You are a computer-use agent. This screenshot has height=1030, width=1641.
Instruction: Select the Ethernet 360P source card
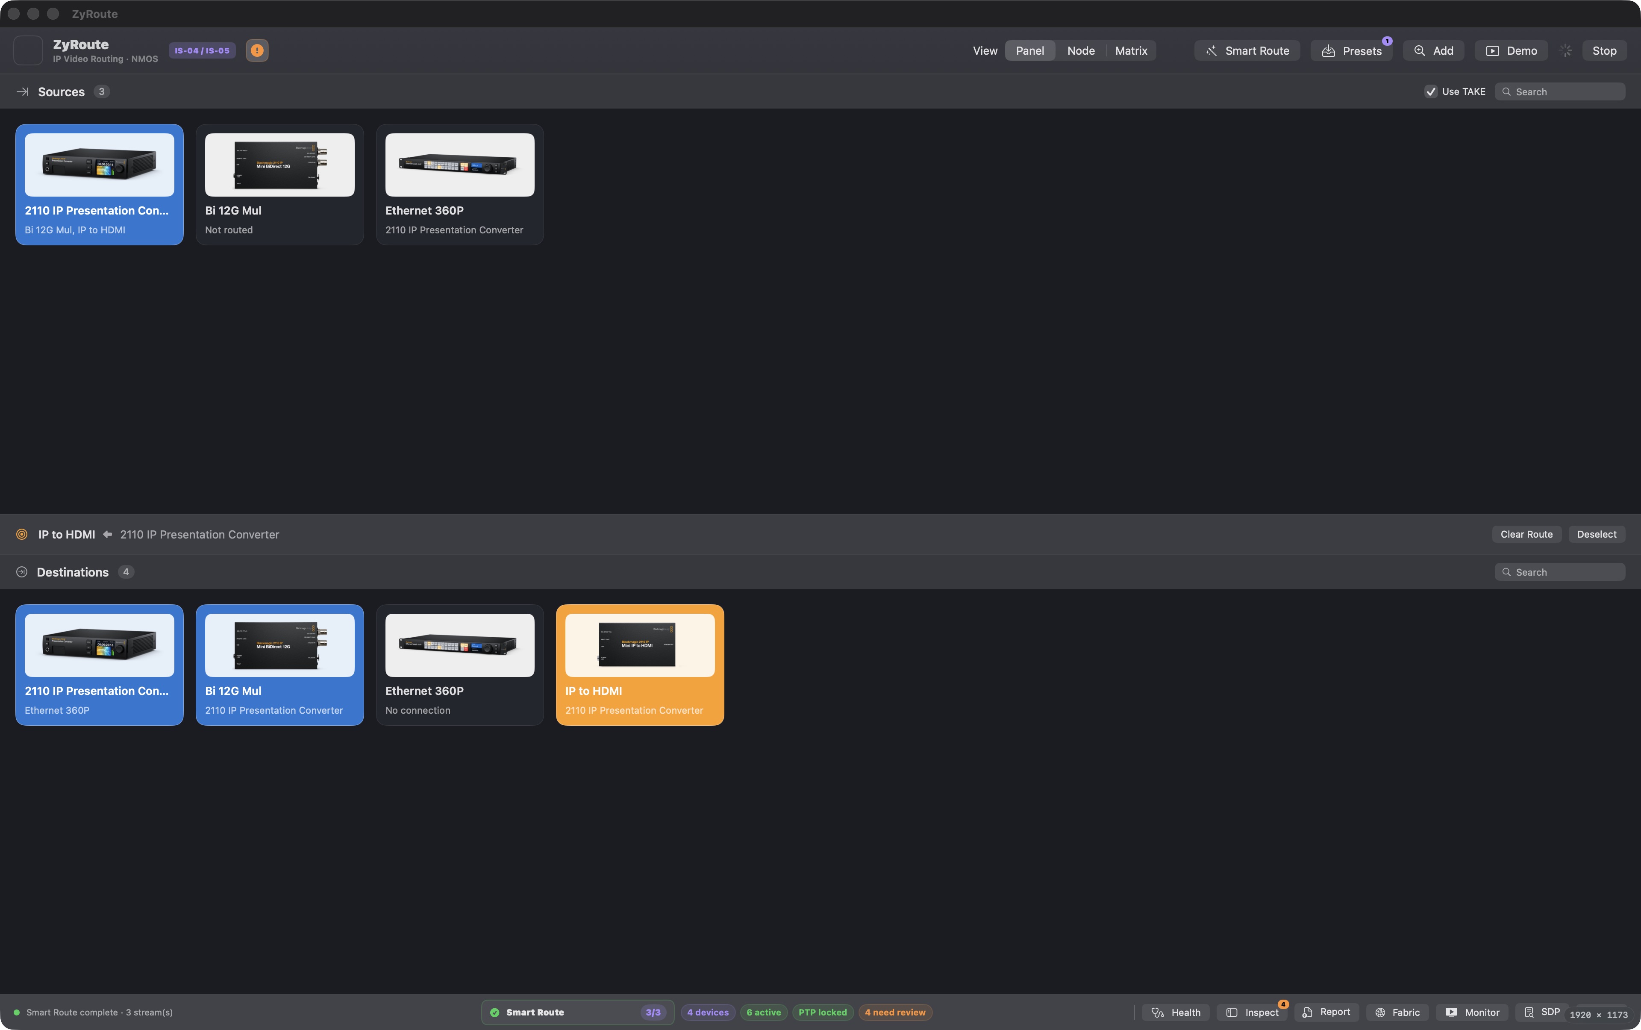click(x=460, y=185)
